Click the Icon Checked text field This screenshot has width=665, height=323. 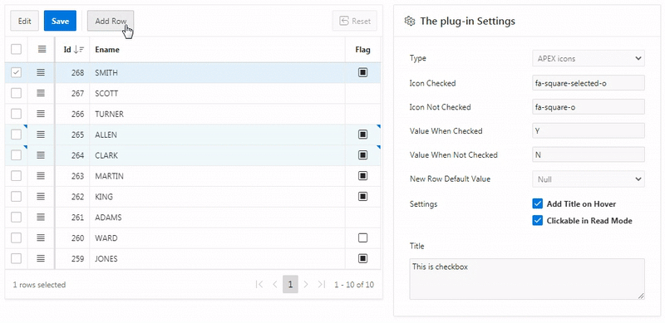tap(589, 83)
